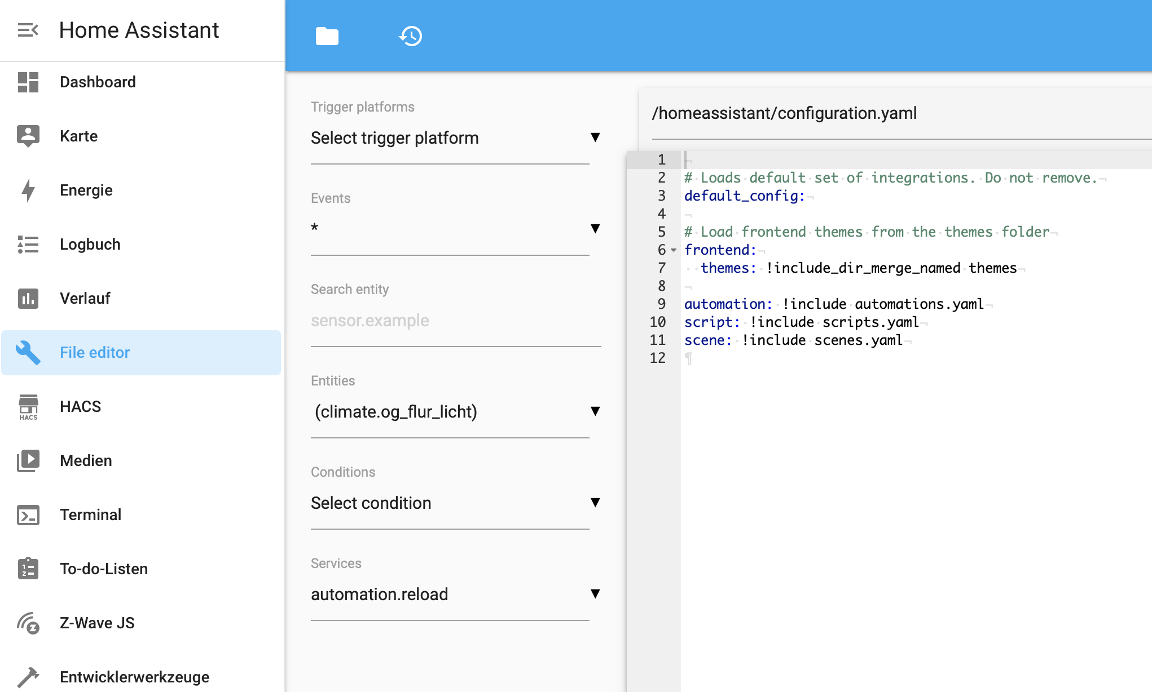Expand the Select trigger platform dropdown
This screenshot has width=1152, height=692.
click(x=455, y=137)
